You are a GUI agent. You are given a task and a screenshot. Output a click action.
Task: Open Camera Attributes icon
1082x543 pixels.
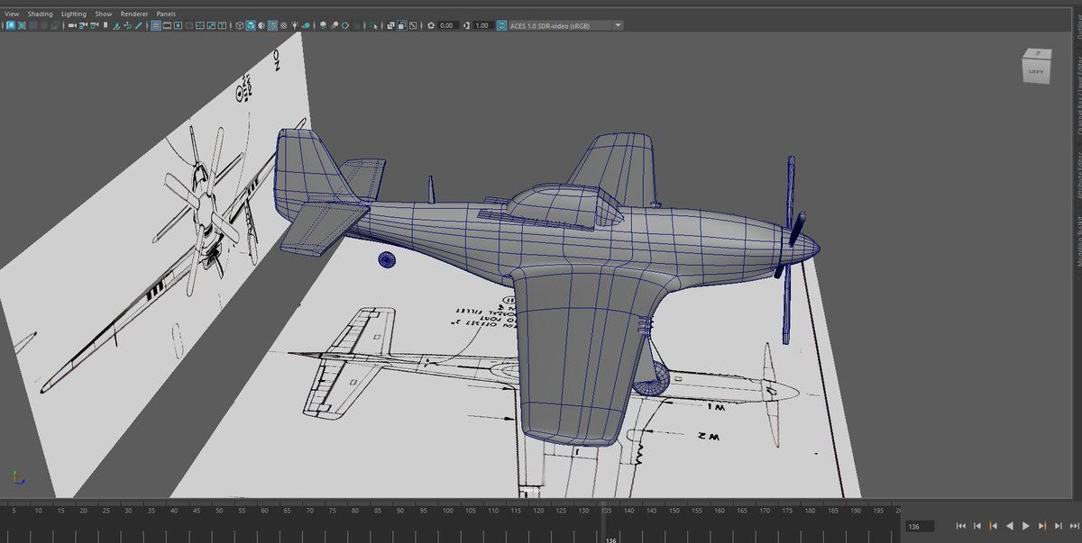[x=95, y=25]
